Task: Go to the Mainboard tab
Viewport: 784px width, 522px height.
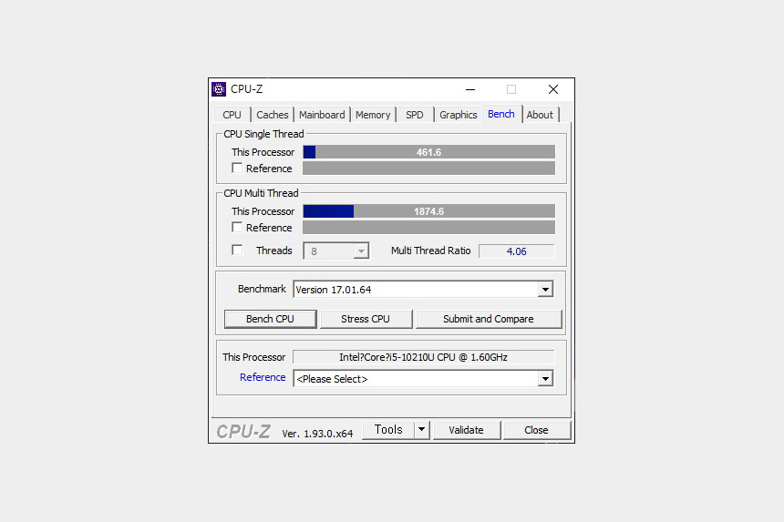Action: pyautogui.click(x=322, y=115)
